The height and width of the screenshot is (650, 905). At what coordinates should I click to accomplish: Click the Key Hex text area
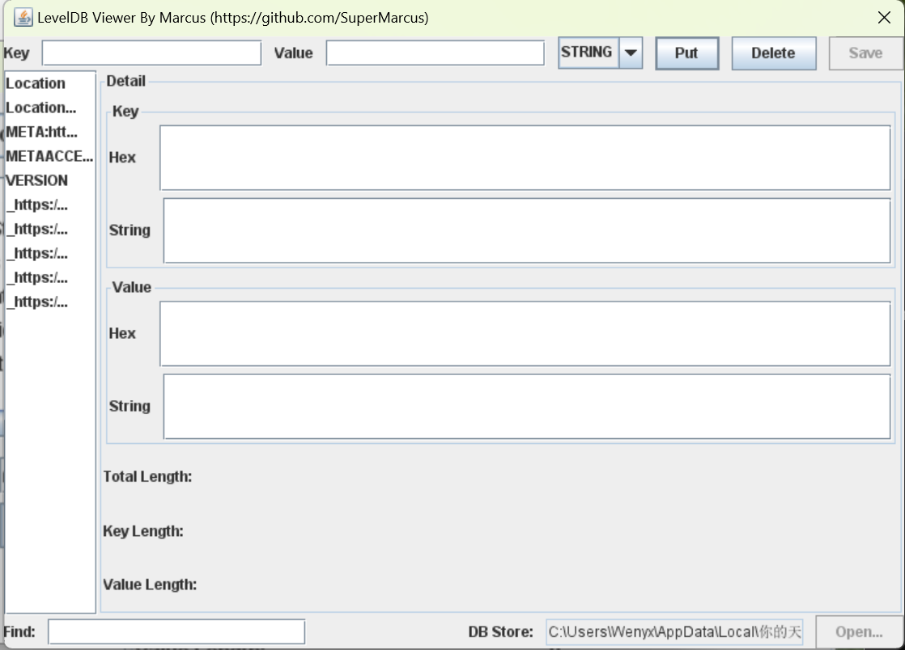pos(525,158)
